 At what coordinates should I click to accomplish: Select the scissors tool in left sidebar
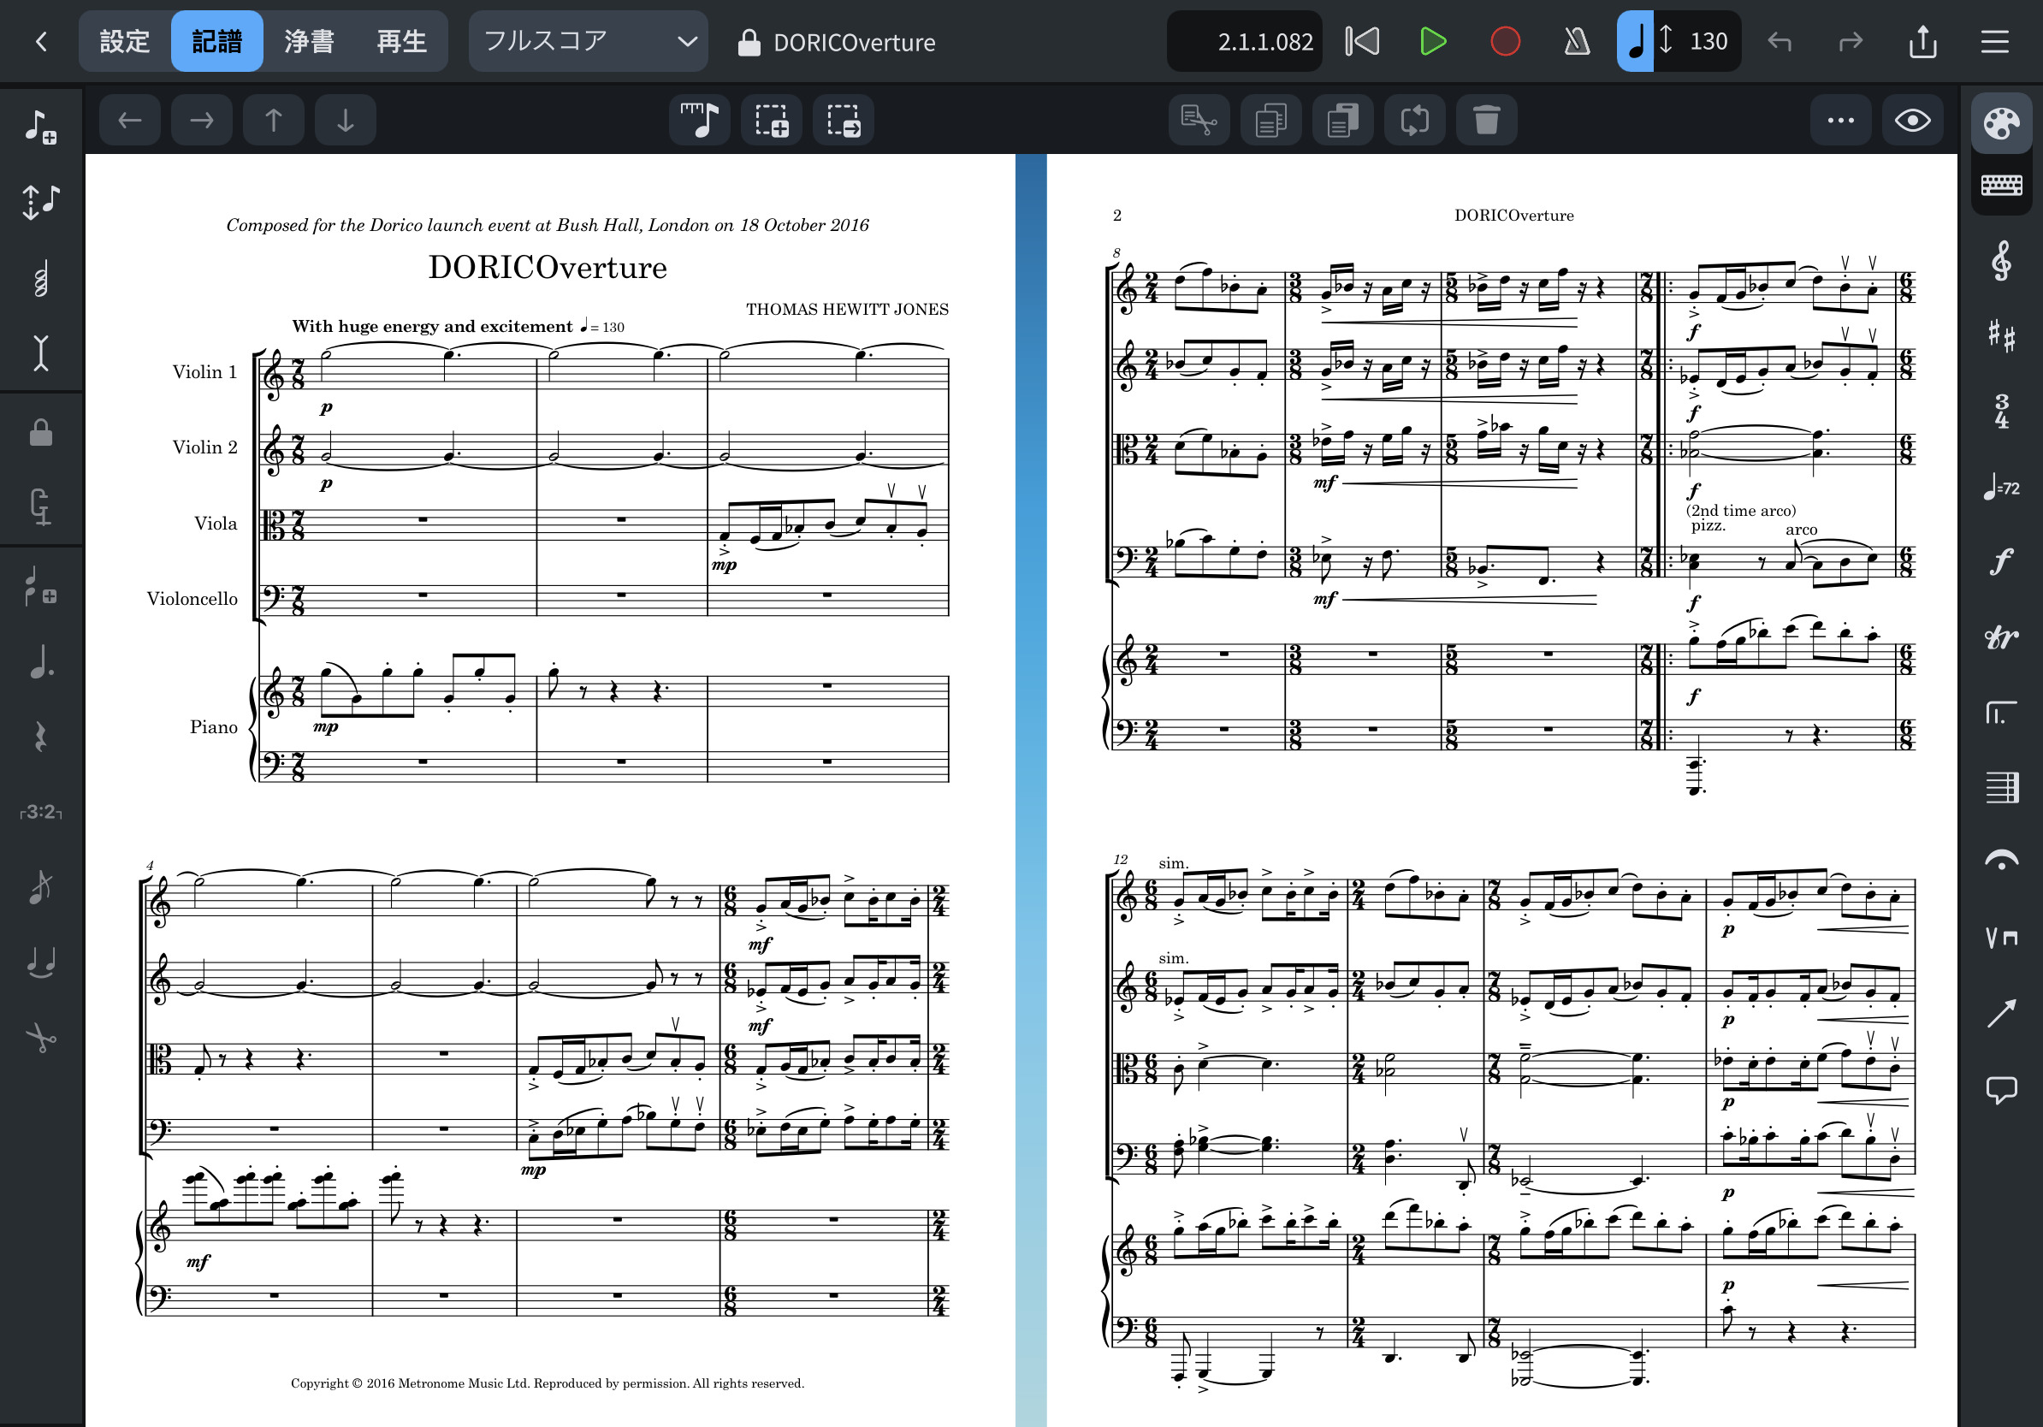point(41,1038)
